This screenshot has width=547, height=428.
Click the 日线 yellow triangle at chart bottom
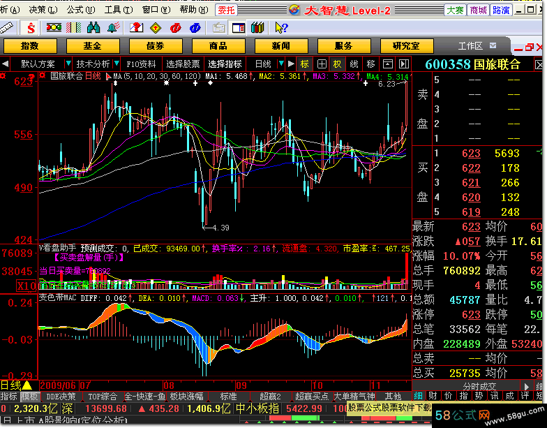tap(27, 385)
